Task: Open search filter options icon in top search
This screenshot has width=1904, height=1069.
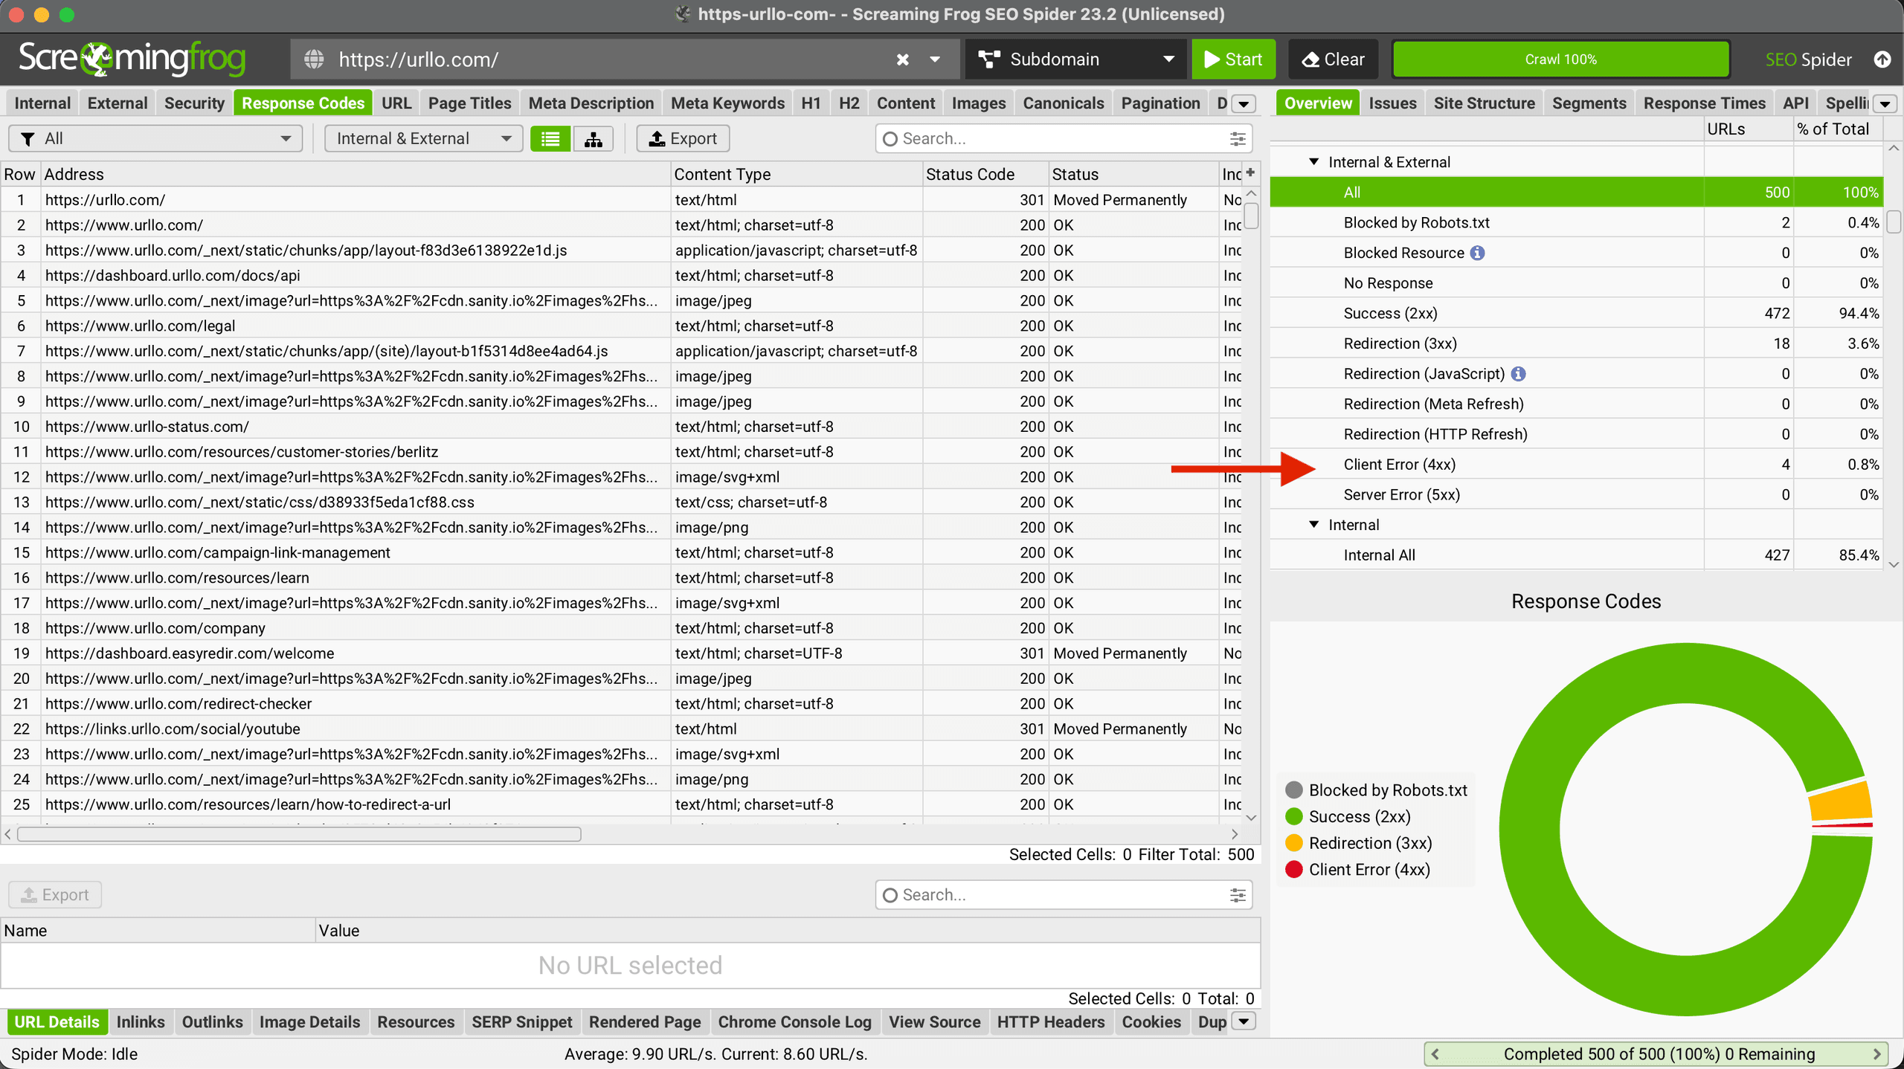Action: tap(1238, 139)
